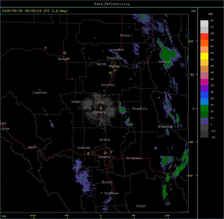Click the Sundre label

click(x=76, y=102)
